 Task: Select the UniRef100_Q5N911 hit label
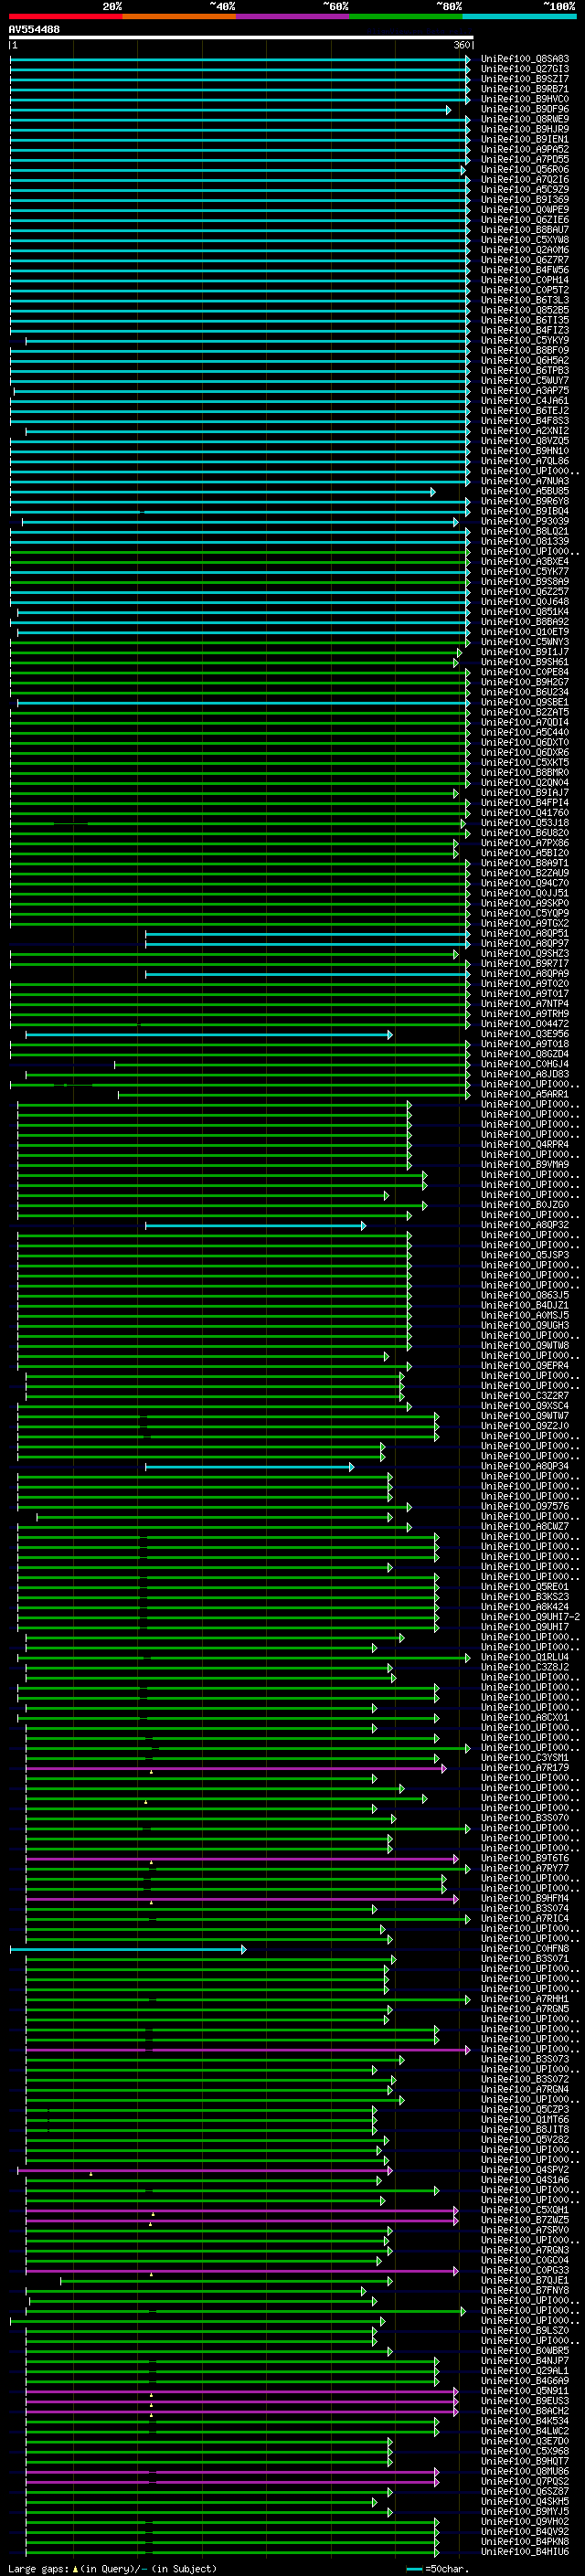pyautogui.click(x=525, y=2392)
